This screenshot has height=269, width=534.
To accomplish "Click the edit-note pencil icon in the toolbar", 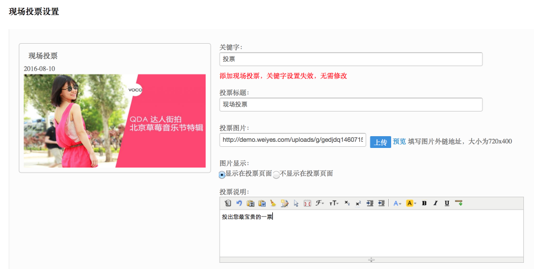I will [x=285, y=203].
